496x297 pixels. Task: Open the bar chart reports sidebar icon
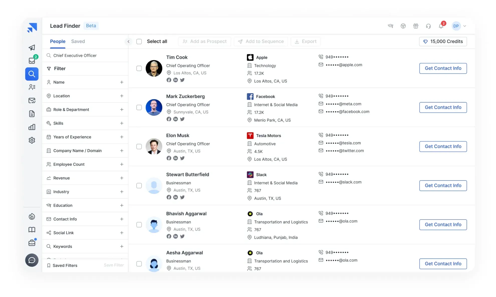tap(32, 127)
